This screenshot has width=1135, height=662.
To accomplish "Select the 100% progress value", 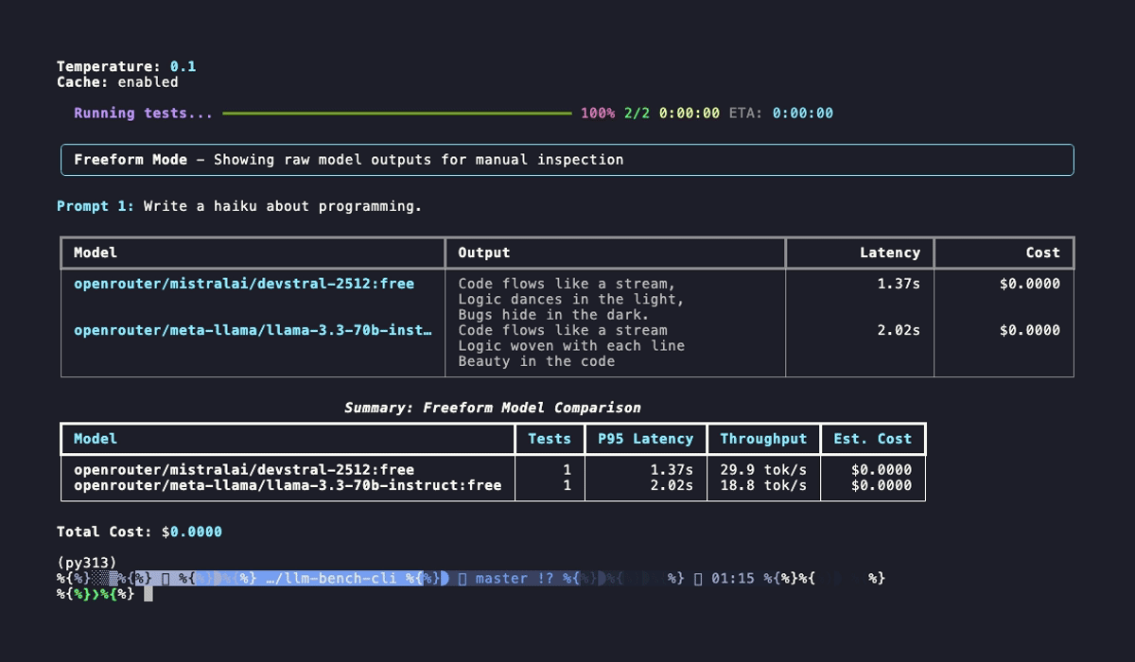I will [x=598, y=113].
